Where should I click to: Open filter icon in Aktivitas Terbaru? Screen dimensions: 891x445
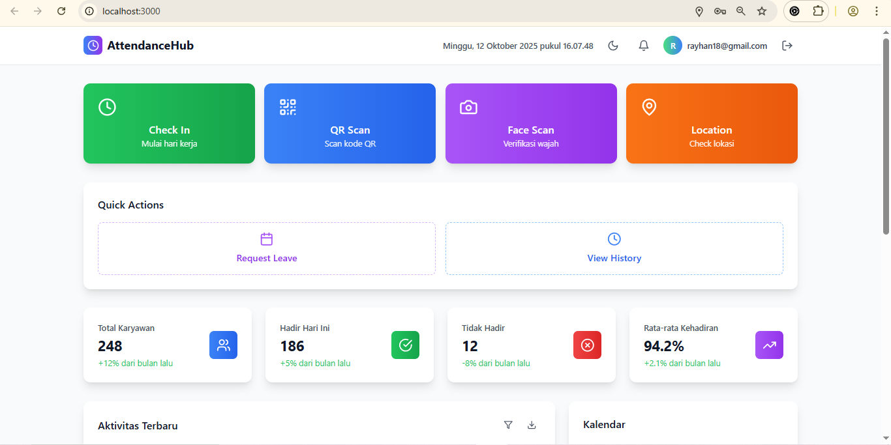click(508, 425)
